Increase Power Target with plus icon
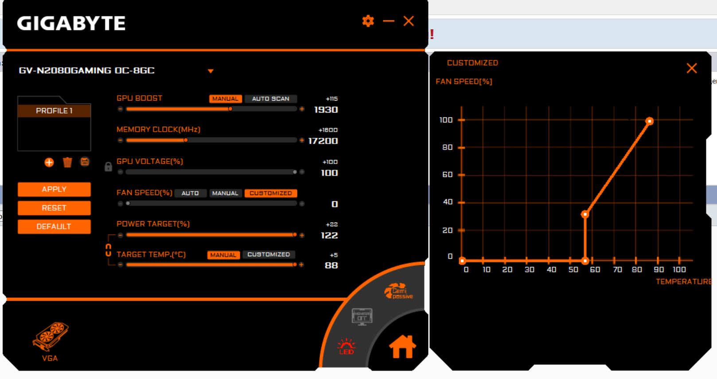 point(302,235)
